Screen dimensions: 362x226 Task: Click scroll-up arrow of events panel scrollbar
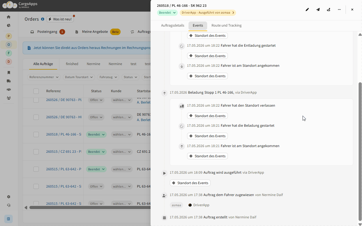[360, 35]
